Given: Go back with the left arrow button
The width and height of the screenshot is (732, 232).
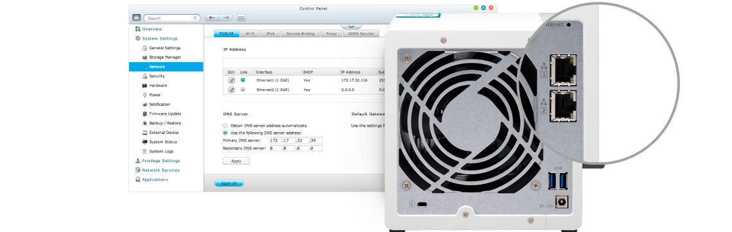Looking at the screenshot, I should (x=212, y=18).
